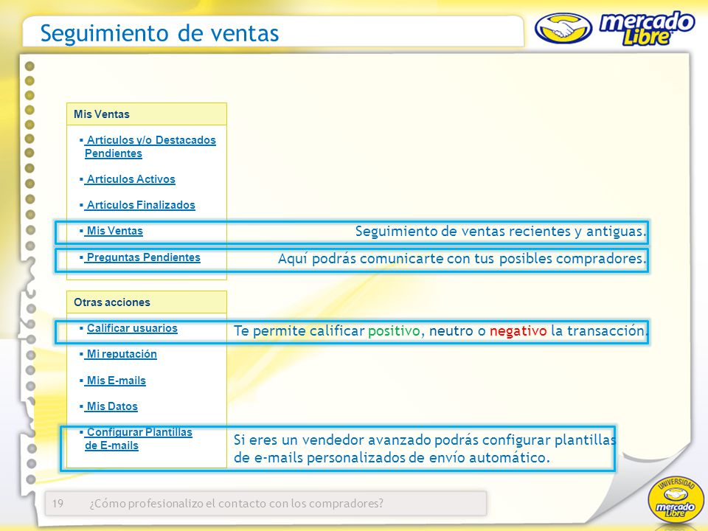Click the MercadoLibre handshake logo
This screenshot has width=708, height=531.
pyautogui.click(x=563, y=28)
